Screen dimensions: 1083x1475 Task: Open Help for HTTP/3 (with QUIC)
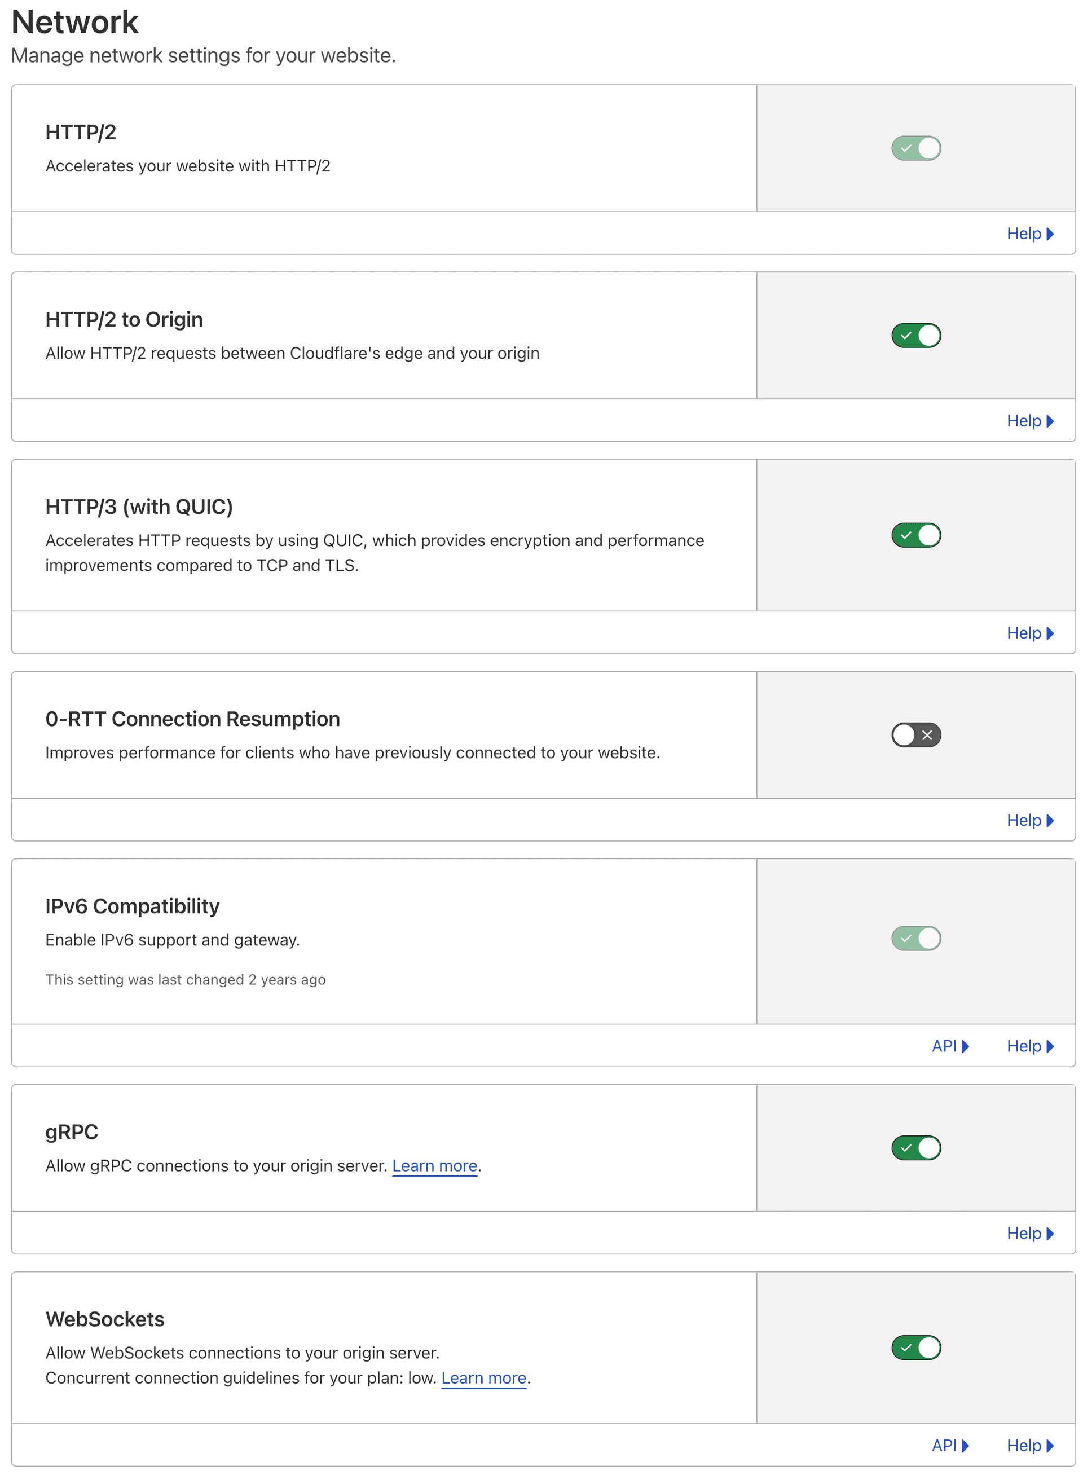[x=1029, y=633]
